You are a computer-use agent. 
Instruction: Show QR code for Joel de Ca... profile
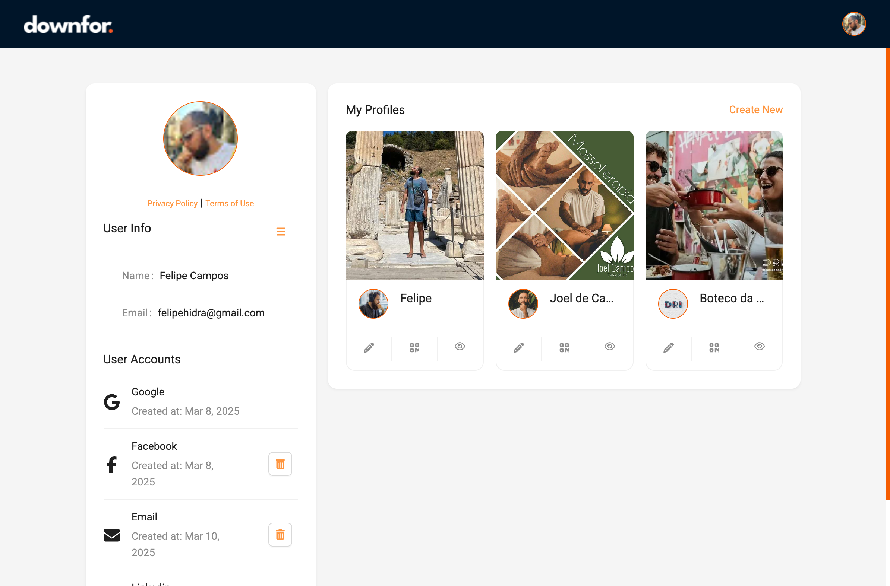(564, 348)
